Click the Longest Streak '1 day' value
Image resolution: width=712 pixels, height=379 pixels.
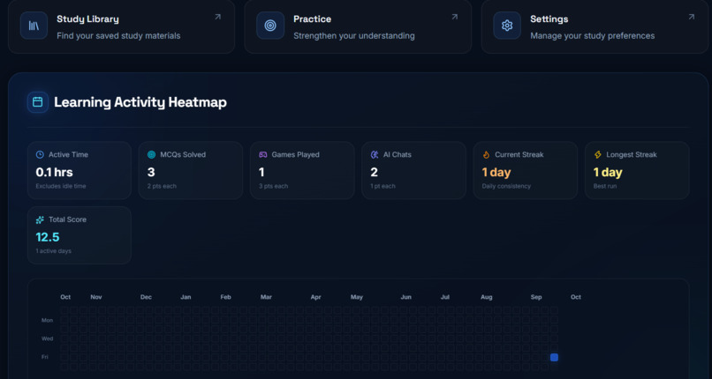click(x=608, y=172)
